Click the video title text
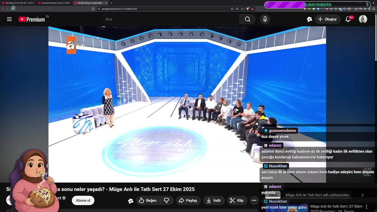Viewport: 377px width, 212px height. tap(100, 189)
